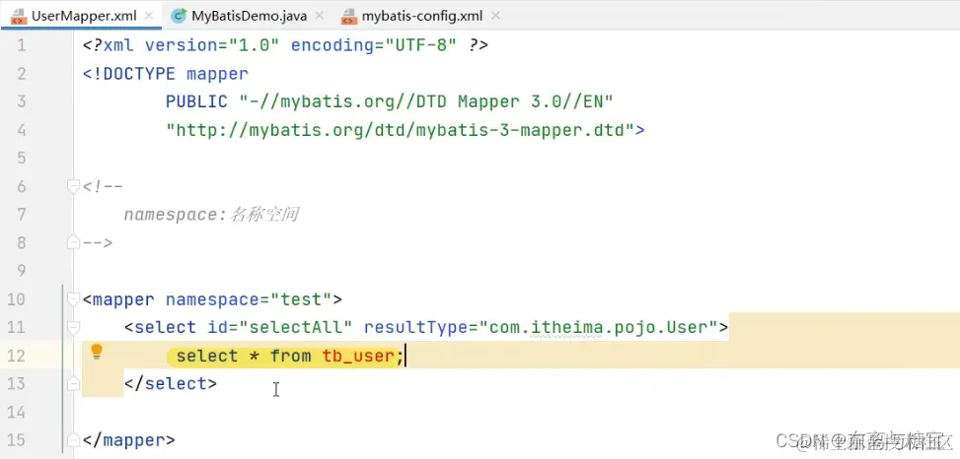Click the closing "</select>" tag
960x459 pixels.
coord(171,384)
